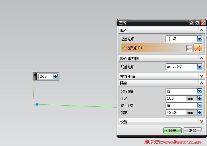
Task: Expand the 支持平面 section
Action: (x=201, y=76)
